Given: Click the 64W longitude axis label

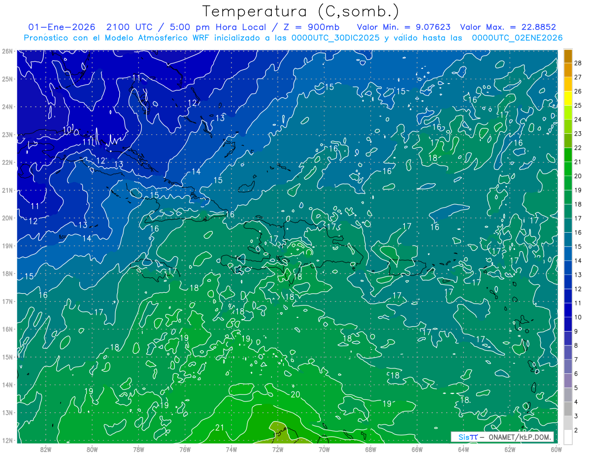Looking at the screenshot, I should tap(463, 449).
